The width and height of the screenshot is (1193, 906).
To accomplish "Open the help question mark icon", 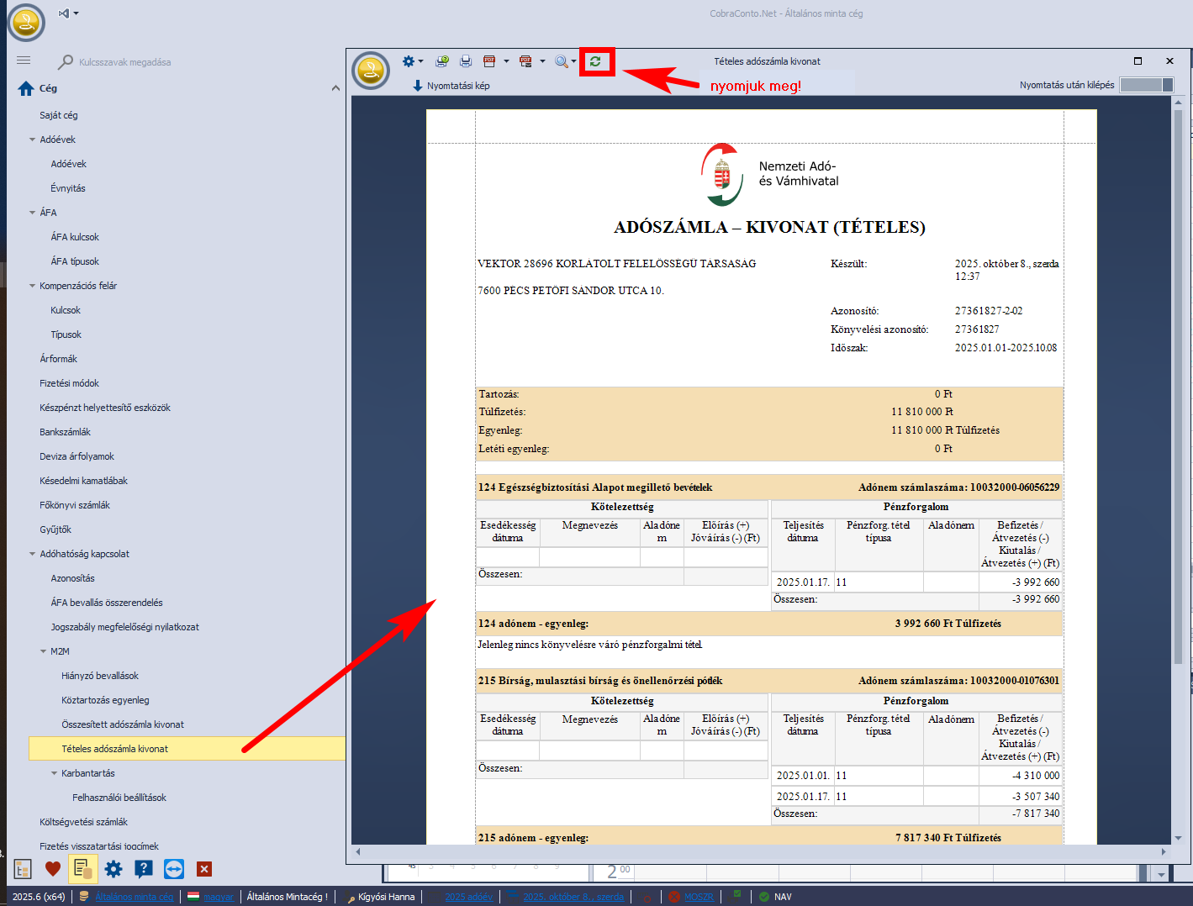I will 144,869.
